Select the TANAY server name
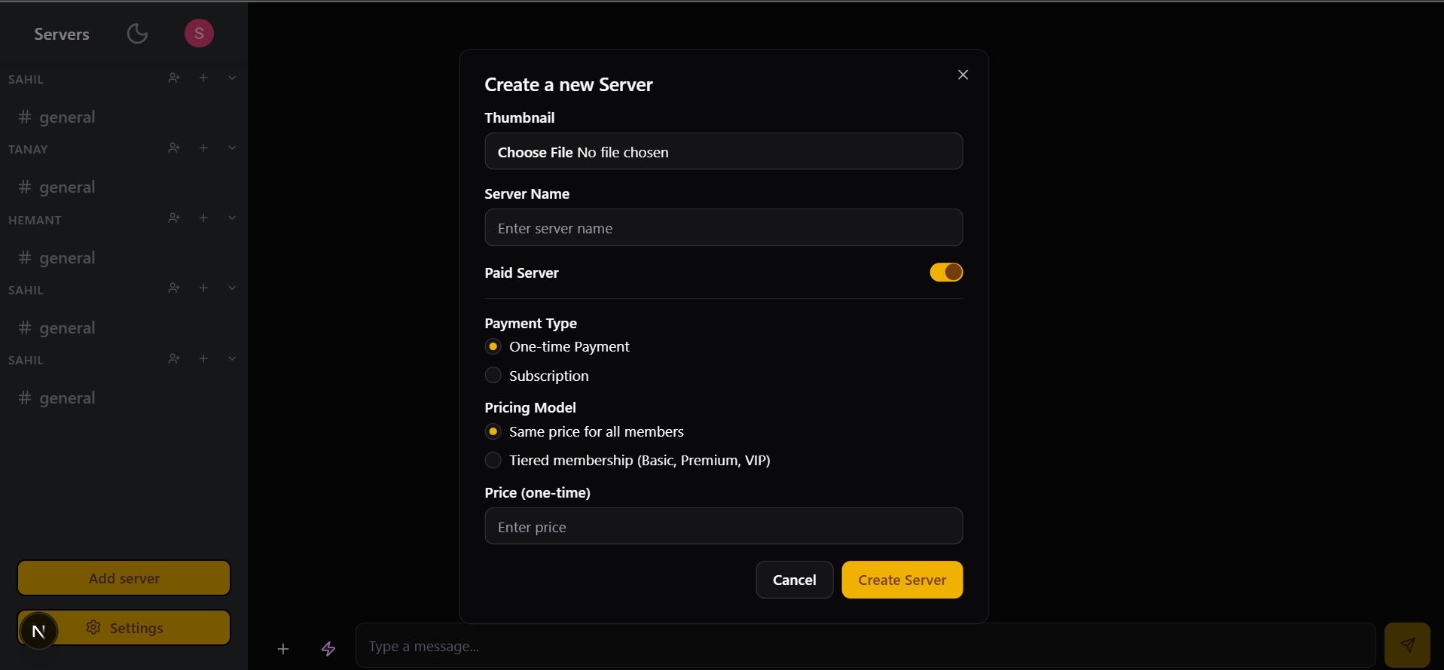 pos(28,149)
